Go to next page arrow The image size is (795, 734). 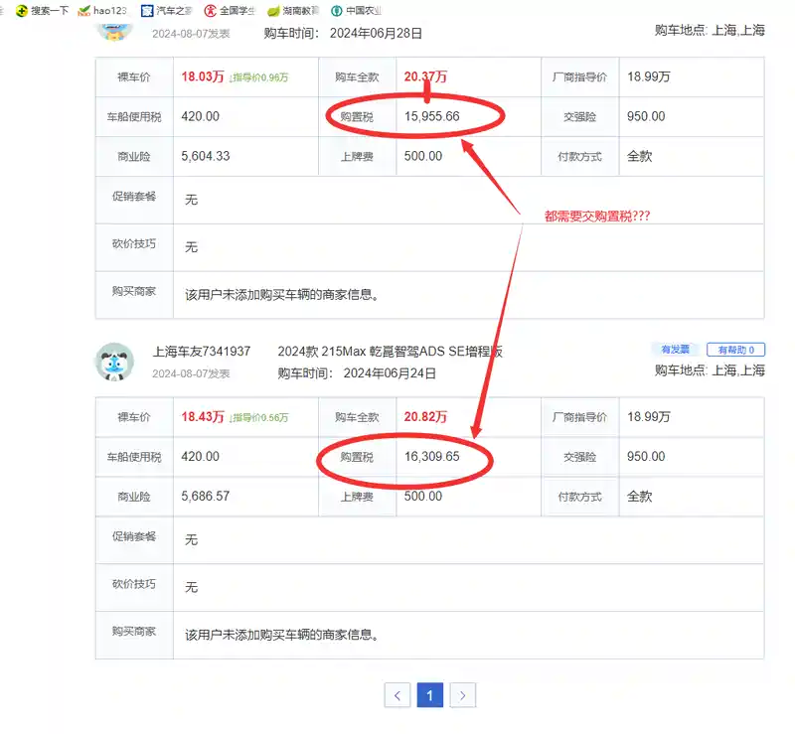pyautogui.click(x=463, y=695)
